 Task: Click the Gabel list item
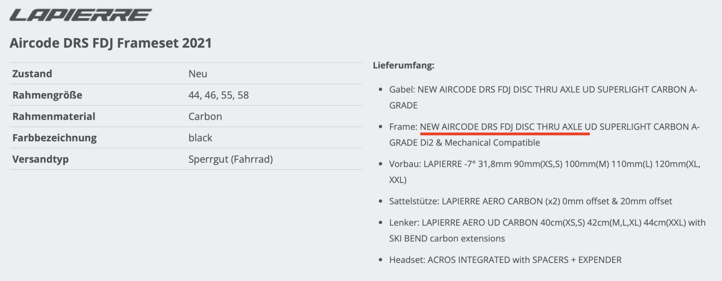click(x=543, y=90)
